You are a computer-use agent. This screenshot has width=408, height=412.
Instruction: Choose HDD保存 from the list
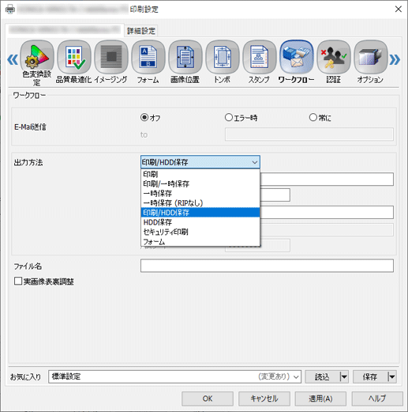click(x=200, y=222)
